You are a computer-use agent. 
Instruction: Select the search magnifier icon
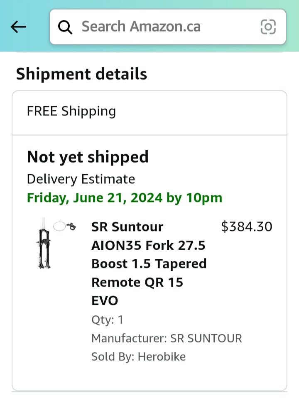pyautogui.click(x=65, y=27)
